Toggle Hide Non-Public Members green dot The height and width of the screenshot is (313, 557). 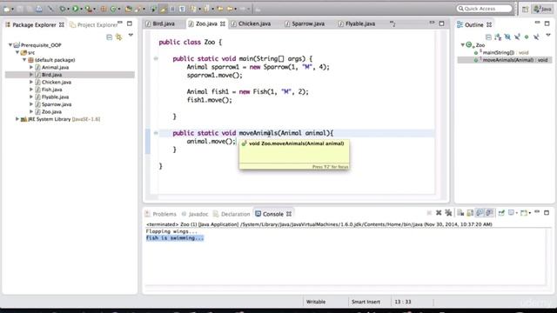pyautogui.click(x=527, y=37)
